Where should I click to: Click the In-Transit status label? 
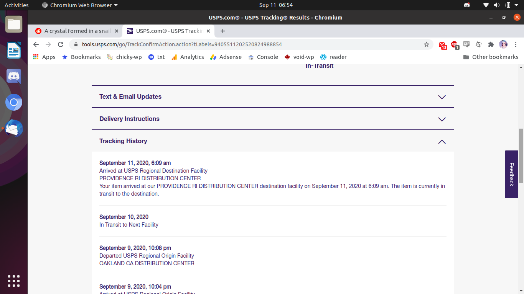[320, 66]
